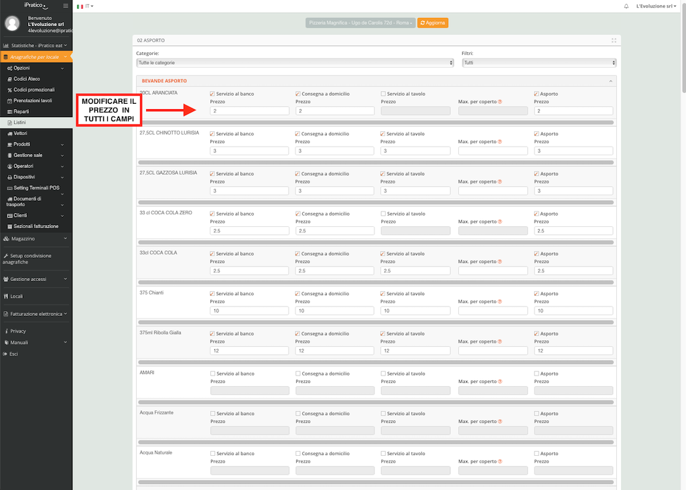Click the Privacy info icon in the sidebar

point(6,331)
